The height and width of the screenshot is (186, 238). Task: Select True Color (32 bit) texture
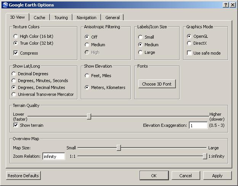33,43
